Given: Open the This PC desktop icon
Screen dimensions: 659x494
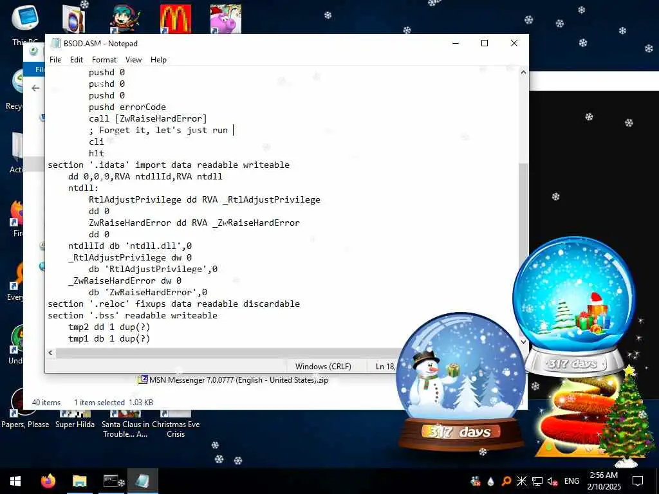Looking at the screenshot, I should point(25,23).
